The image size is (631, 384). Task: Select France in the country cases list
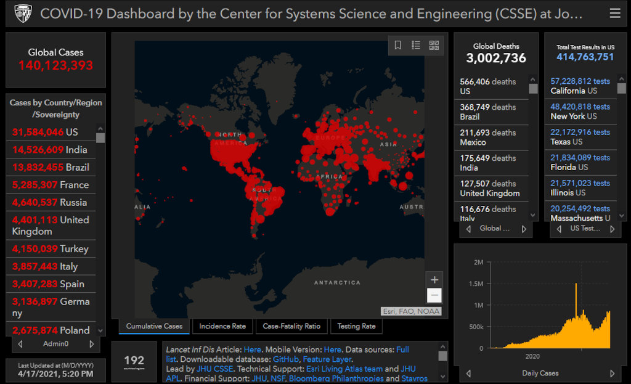click(51, 185)
